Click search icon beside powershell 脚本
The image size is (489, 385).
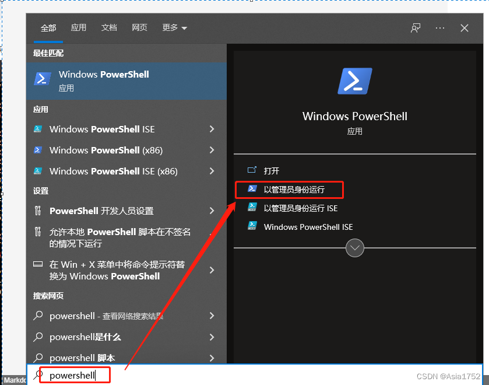[38, 358]
